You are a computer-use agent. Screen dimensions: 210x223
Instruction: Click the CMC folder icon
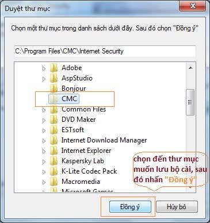click(54, 99)
